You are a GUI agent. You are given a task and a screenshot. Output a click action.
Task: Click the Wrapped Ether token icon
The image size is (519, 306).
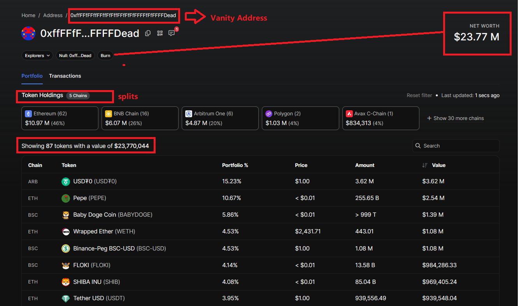pos(66,231)
